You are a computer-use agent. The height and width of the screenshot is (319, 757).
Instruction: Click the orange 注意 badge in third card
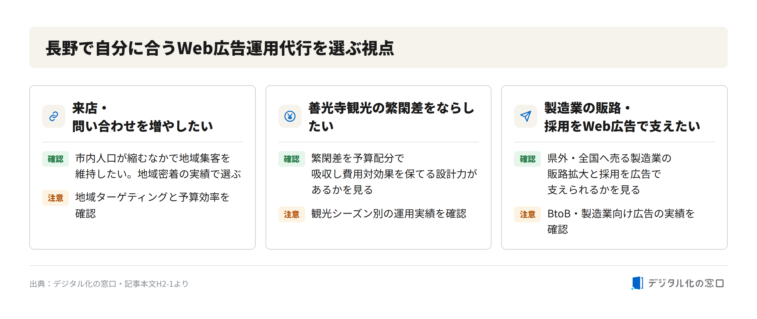[x=527, y=214]
